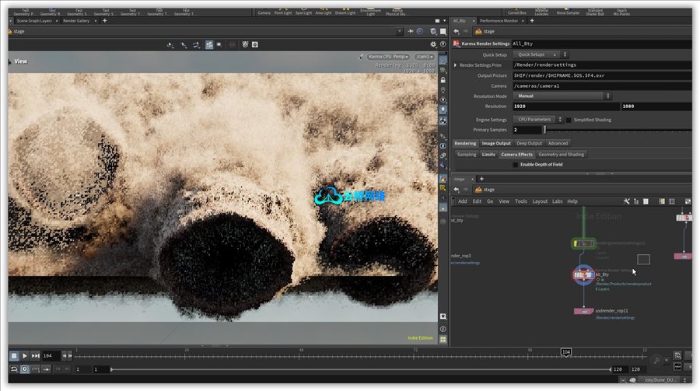Add a Point Light from the shelf
This screenshot has height=391, width=700.
point(283,12)
